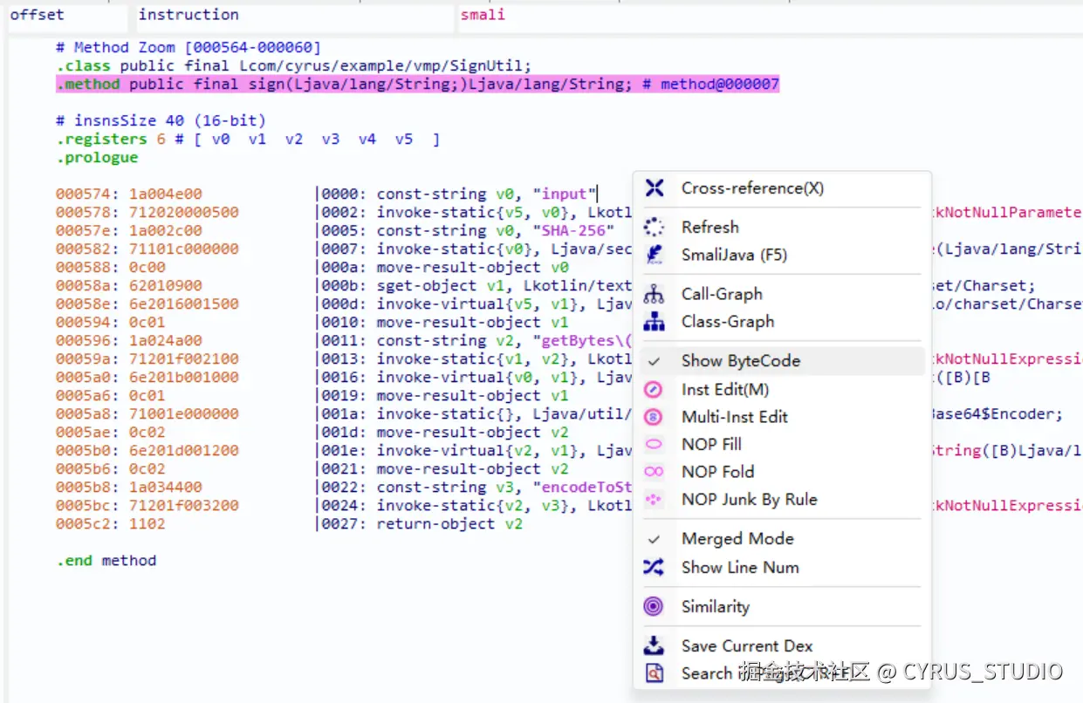Click offset '00058a: 62010900'
The width and height of the screenshot is (1083, 703).
[x=128, y=285]
